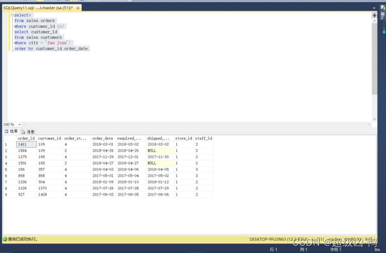386x253 pixels.
Task: Switch to the 消息 messages tab
Action: [28, 132]
